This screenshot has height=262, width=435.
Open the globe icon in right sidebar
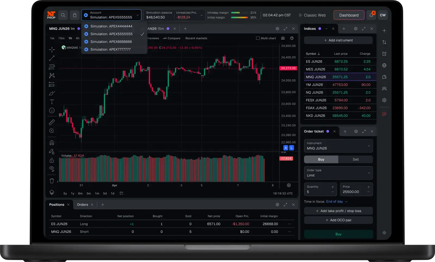click(x=384, y=65)
